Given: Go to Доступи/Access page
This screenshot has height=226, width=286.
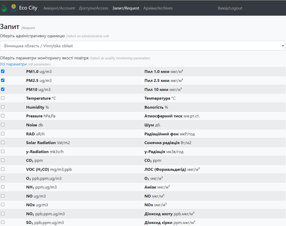Looking at the screenshot, I should (94, 8).
